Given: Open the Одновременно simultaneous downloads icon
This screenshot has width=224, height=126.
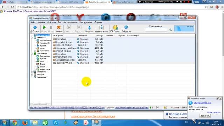Looking at the screenshot, I should 101,27.
